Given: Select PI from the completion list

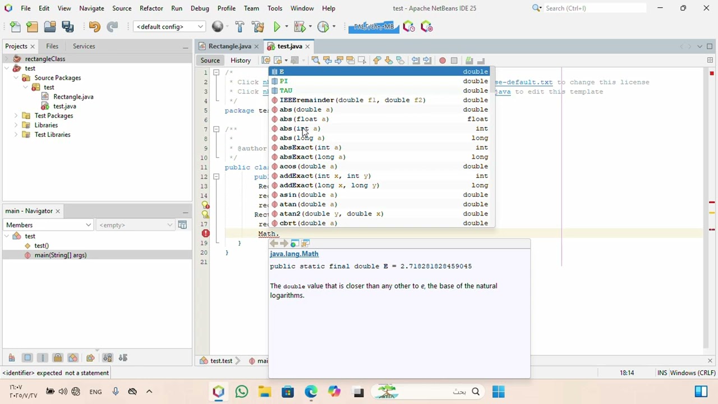Looking at the screenshot, I should point(380,81).
